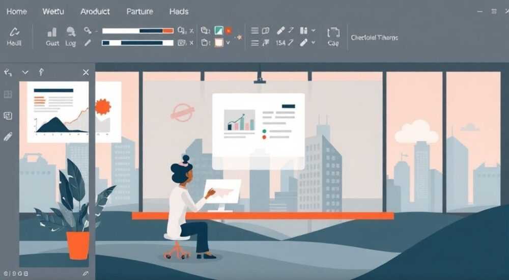Viewport: 509px width, 280px height.
Task: Select the nested squares sidebar icon
Action: coord(8,116)
